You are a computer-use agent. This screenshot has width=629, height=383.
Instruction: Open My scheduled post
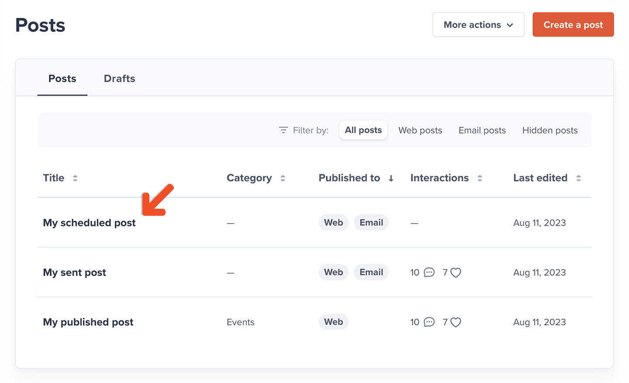coord(89,223)
